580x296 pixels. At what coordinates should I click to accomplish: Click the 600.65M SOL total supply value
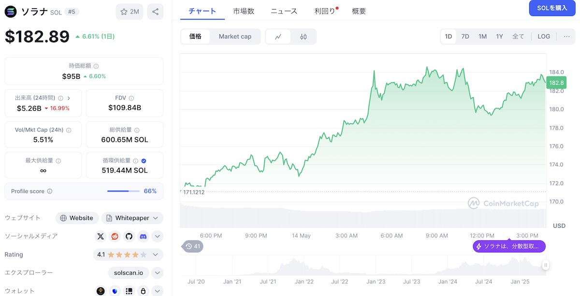pos(125,140)
